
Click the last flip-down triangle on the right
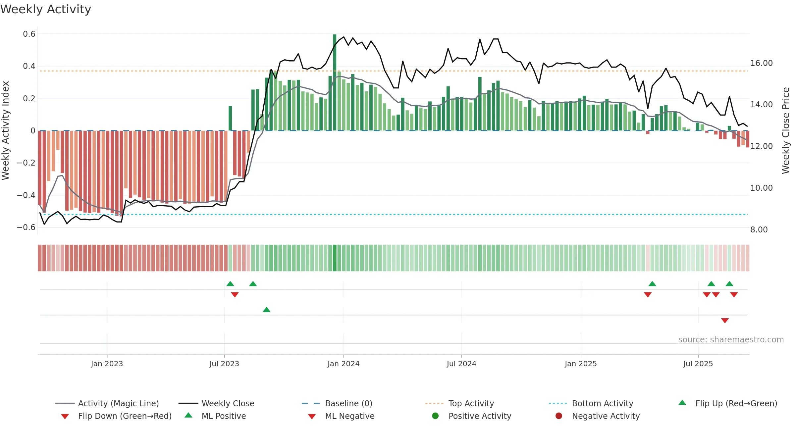(x=734, y=295)
